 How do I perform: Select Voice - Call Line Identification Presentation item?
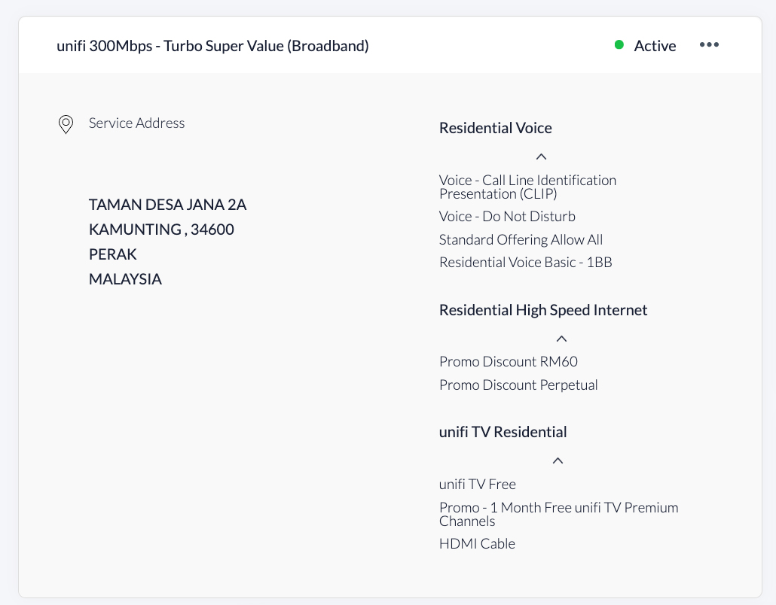pyautogui.click(x=527, y=187)
